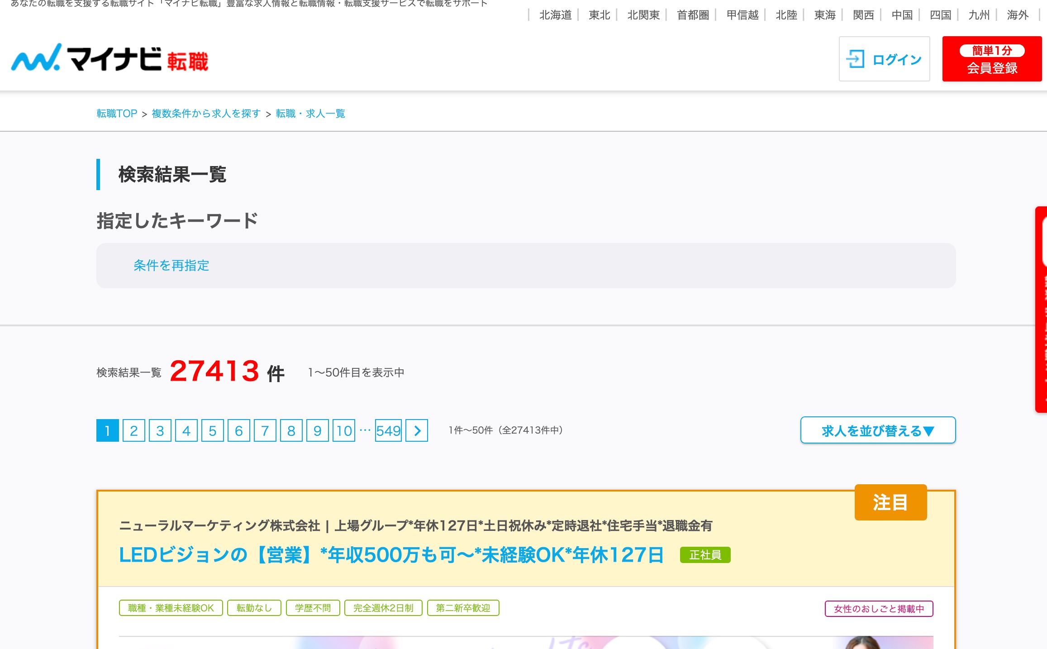Go to page 10 of results

coord(343,430)
